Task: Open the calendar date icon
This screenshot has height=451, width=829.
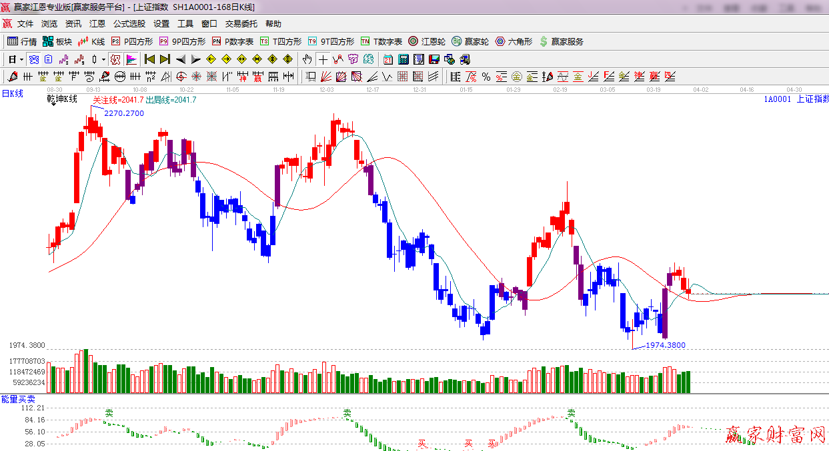Action: pyautogui.click(x=387, y=59)
